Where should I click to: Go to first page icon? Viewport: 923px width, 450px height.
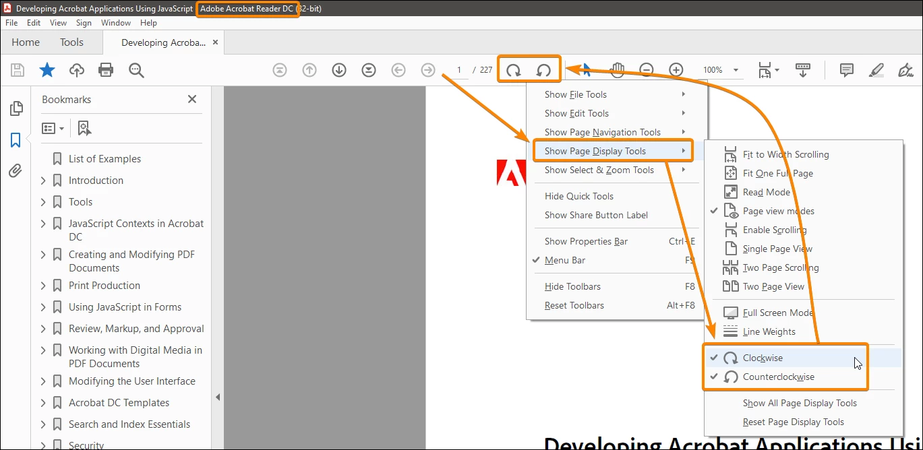click(x=280, y=70)
